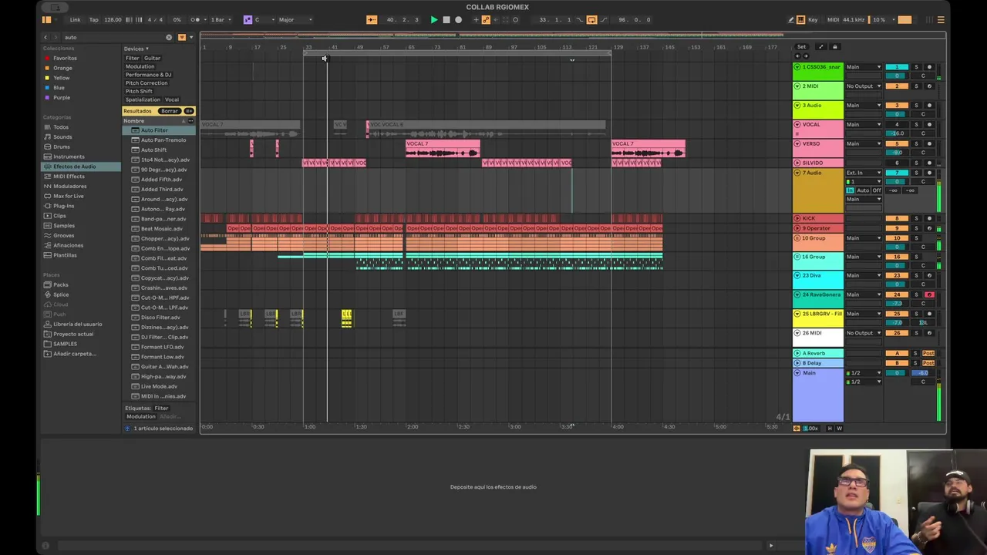Click the MIDI map mode button
The width and height of the screenshot is (987, 555).
click(833, 20)
